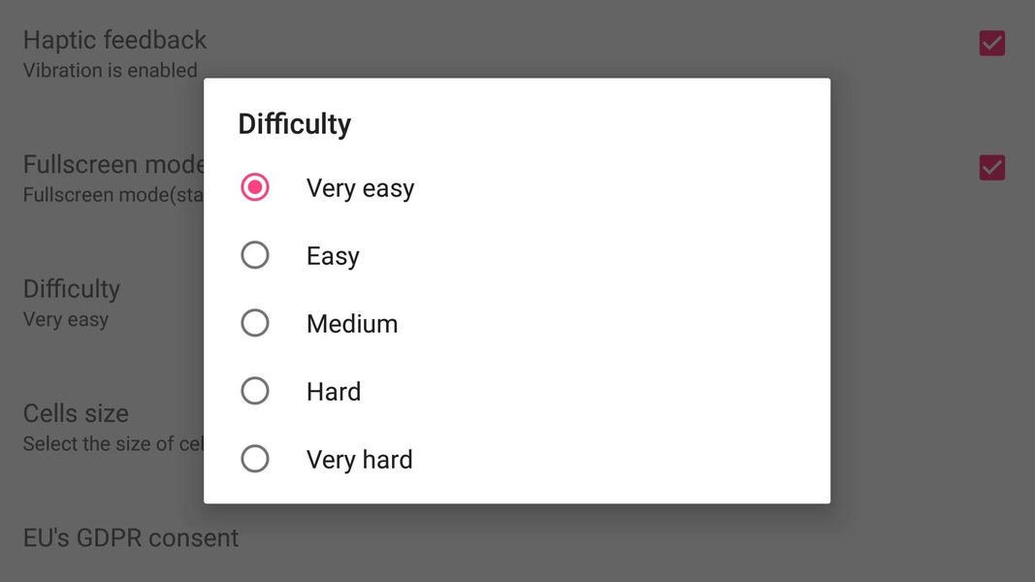Pick the "Hard" radio button circle
Image resolution: width=1035 pixels, height=582 pixels.
coord(255,391)
